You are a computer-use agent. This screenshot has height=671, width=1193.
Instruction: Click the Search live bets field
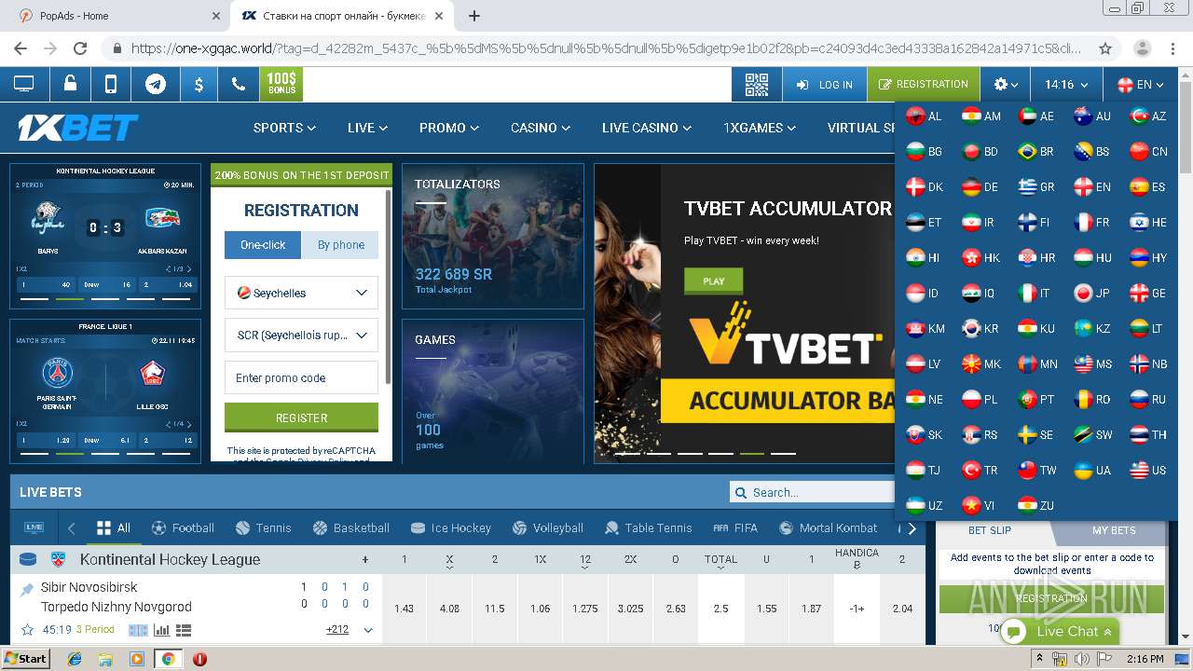tap(813, 492)
